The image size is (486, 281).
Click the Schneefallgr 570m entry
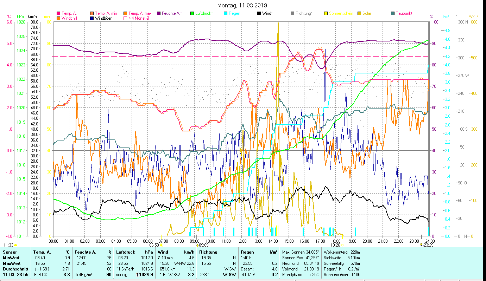341,263
